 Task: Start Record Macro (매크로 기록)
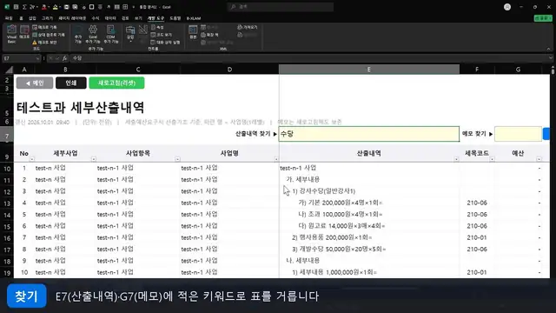44,27
